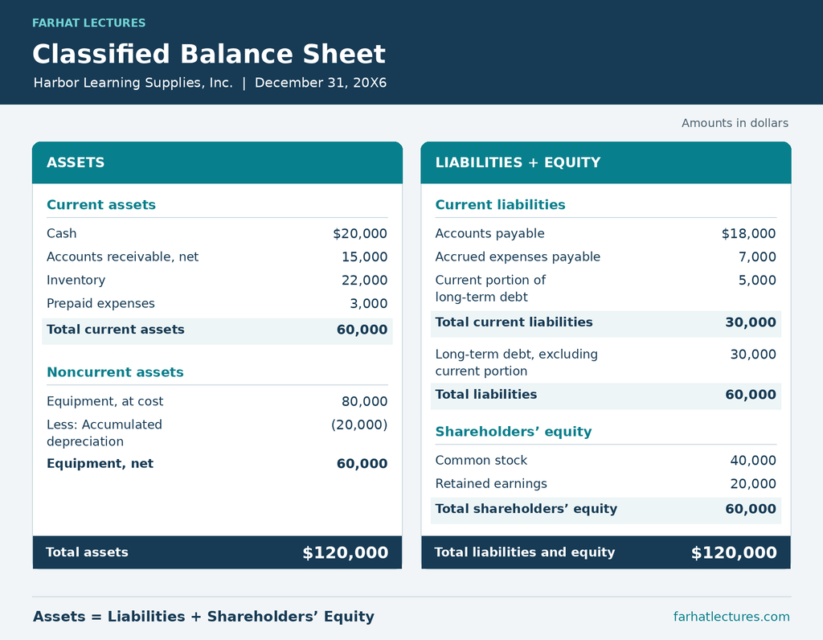823x640 pixels.
Task: Click the Long-term debt, excluding current portion label
Action: click(x=517, y=363)
